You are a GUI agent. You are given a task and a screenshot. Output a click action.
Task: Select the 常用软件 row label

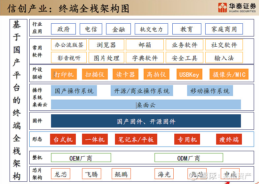(x=37, y=51)
